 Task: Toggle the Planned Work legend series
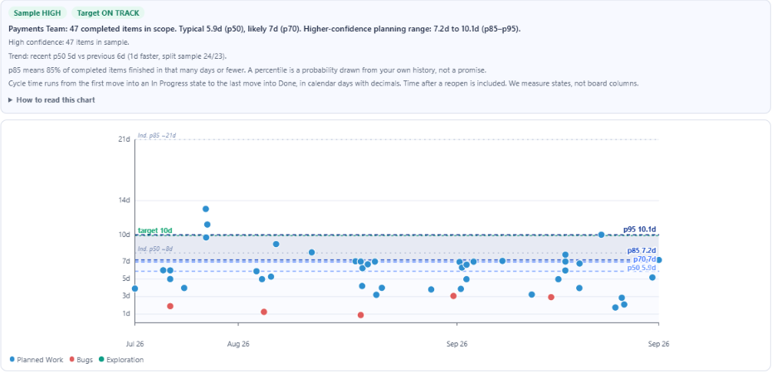[37, 360]
